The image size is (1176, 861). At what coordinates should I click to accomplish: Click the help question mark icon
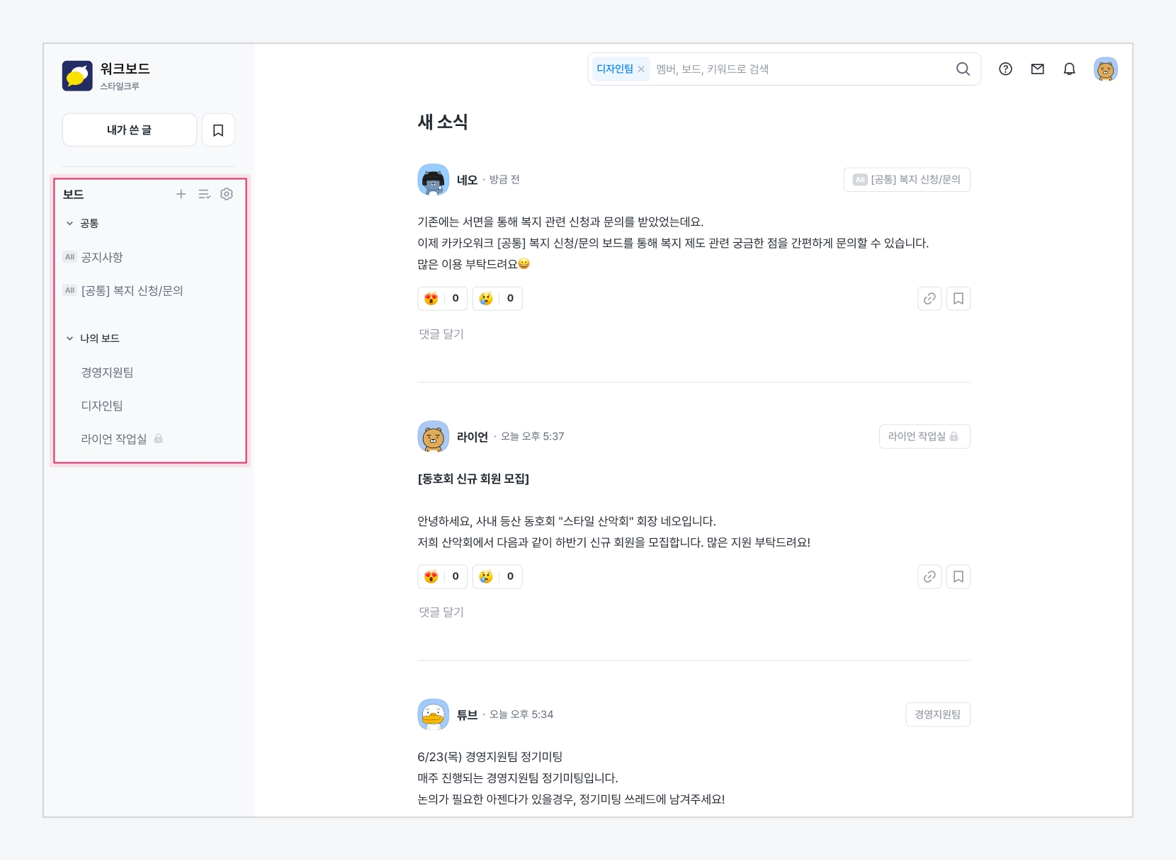pos(1005,69)
